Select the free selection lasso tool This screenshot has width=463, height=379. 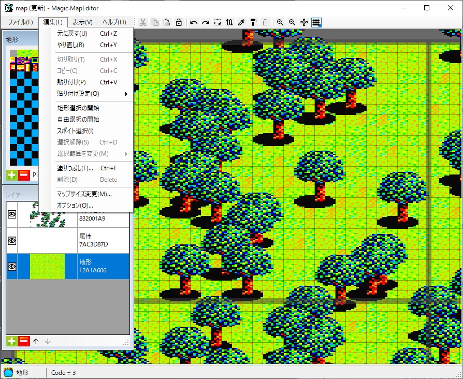229,22
